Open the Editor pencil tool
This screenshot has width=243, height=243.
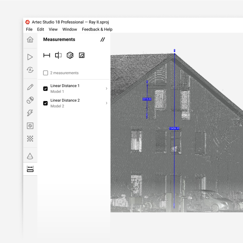point(30,87)
